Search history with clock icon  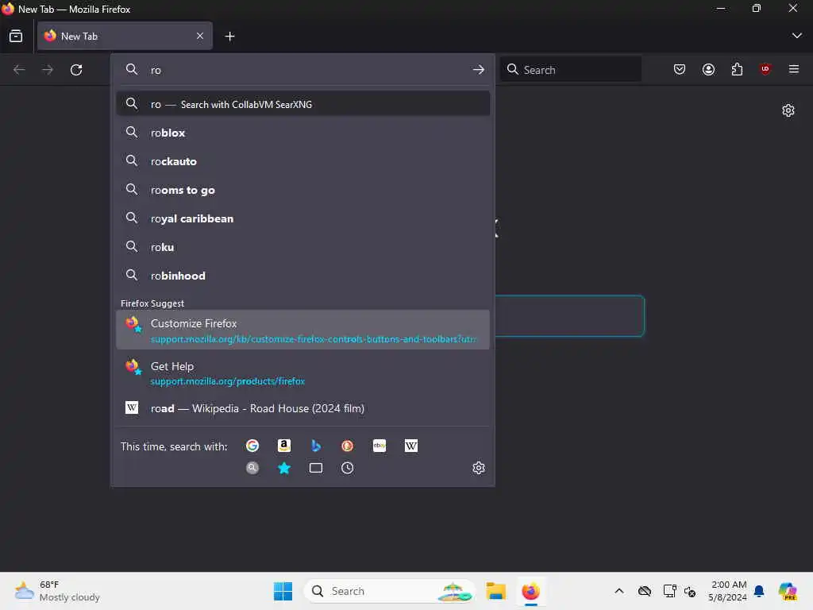348,468
